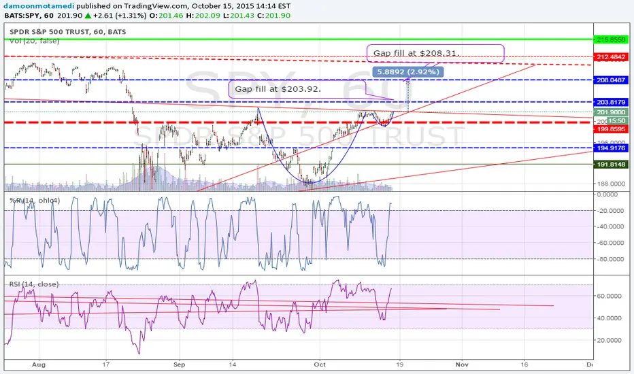The height and width of the screenshot is (374, 634).
Task: Click the 19 date on time axis
Action: 400,364
